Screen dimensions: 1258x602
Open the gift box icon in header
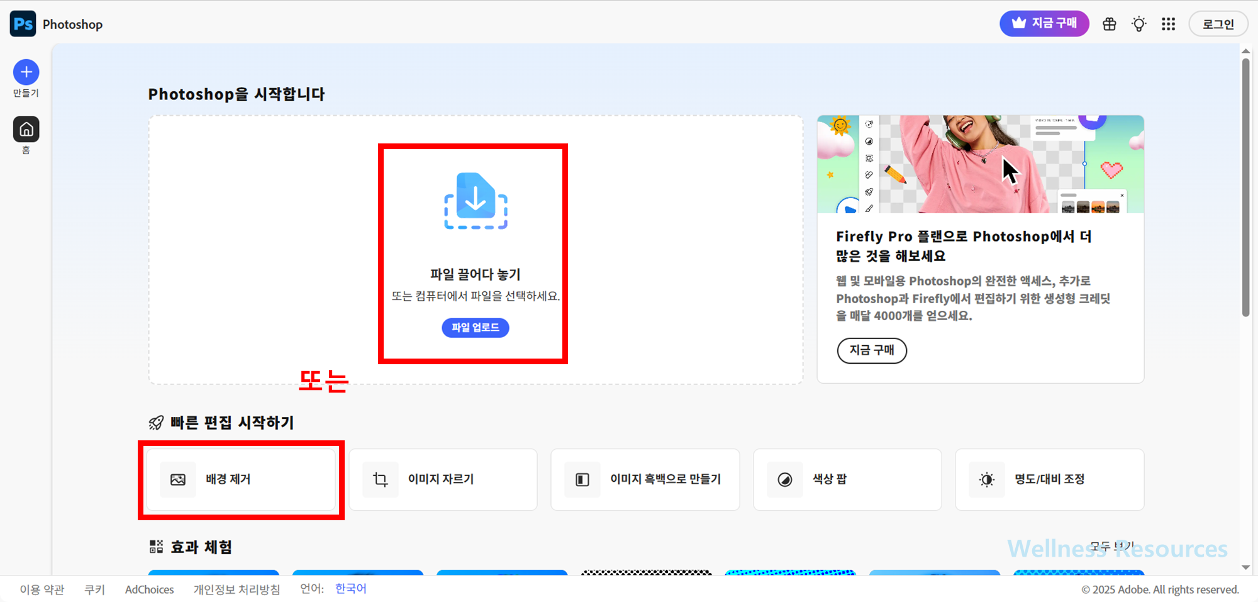(1110, 24)
